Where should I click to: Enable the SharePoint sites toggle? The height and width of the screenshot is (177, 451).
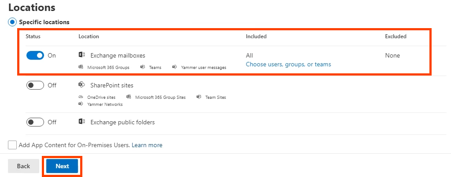[x=35, y=85]
